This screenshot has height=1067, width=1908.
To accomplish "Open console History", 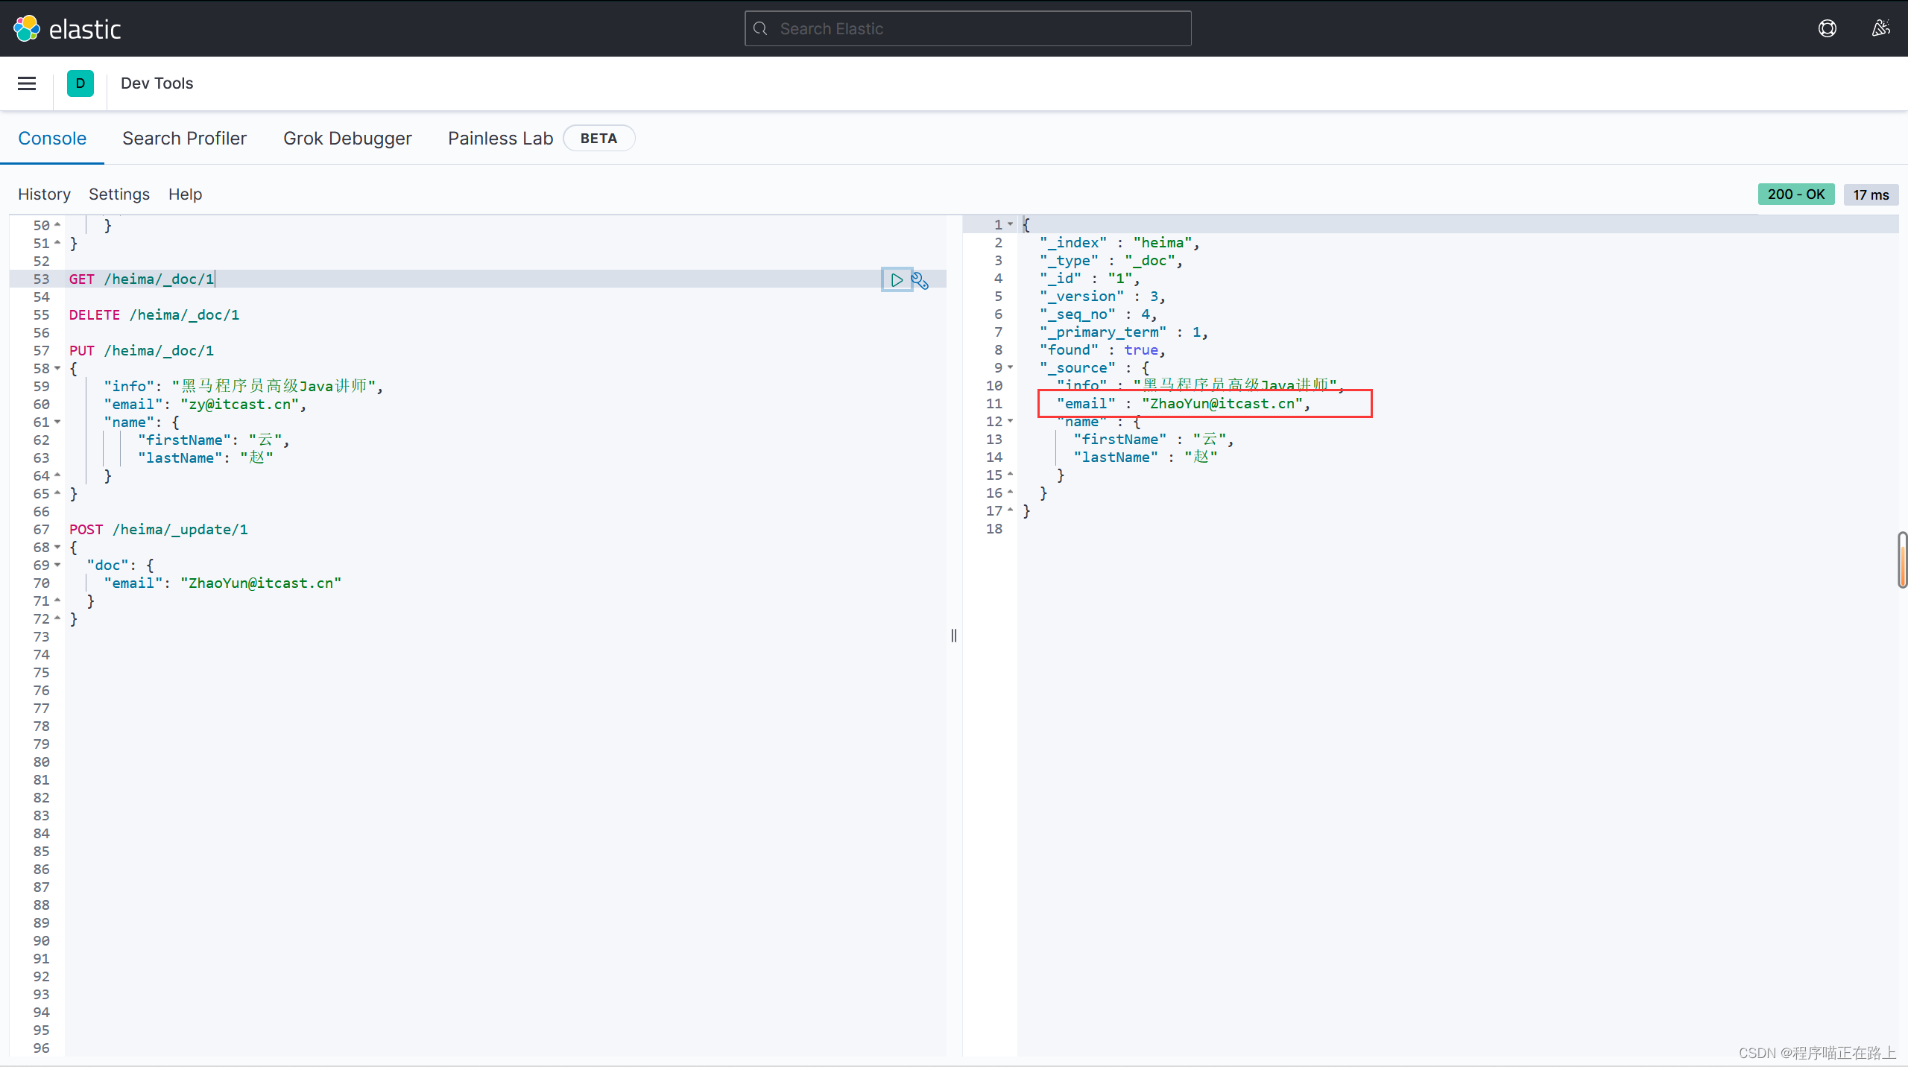I will 44,194.
